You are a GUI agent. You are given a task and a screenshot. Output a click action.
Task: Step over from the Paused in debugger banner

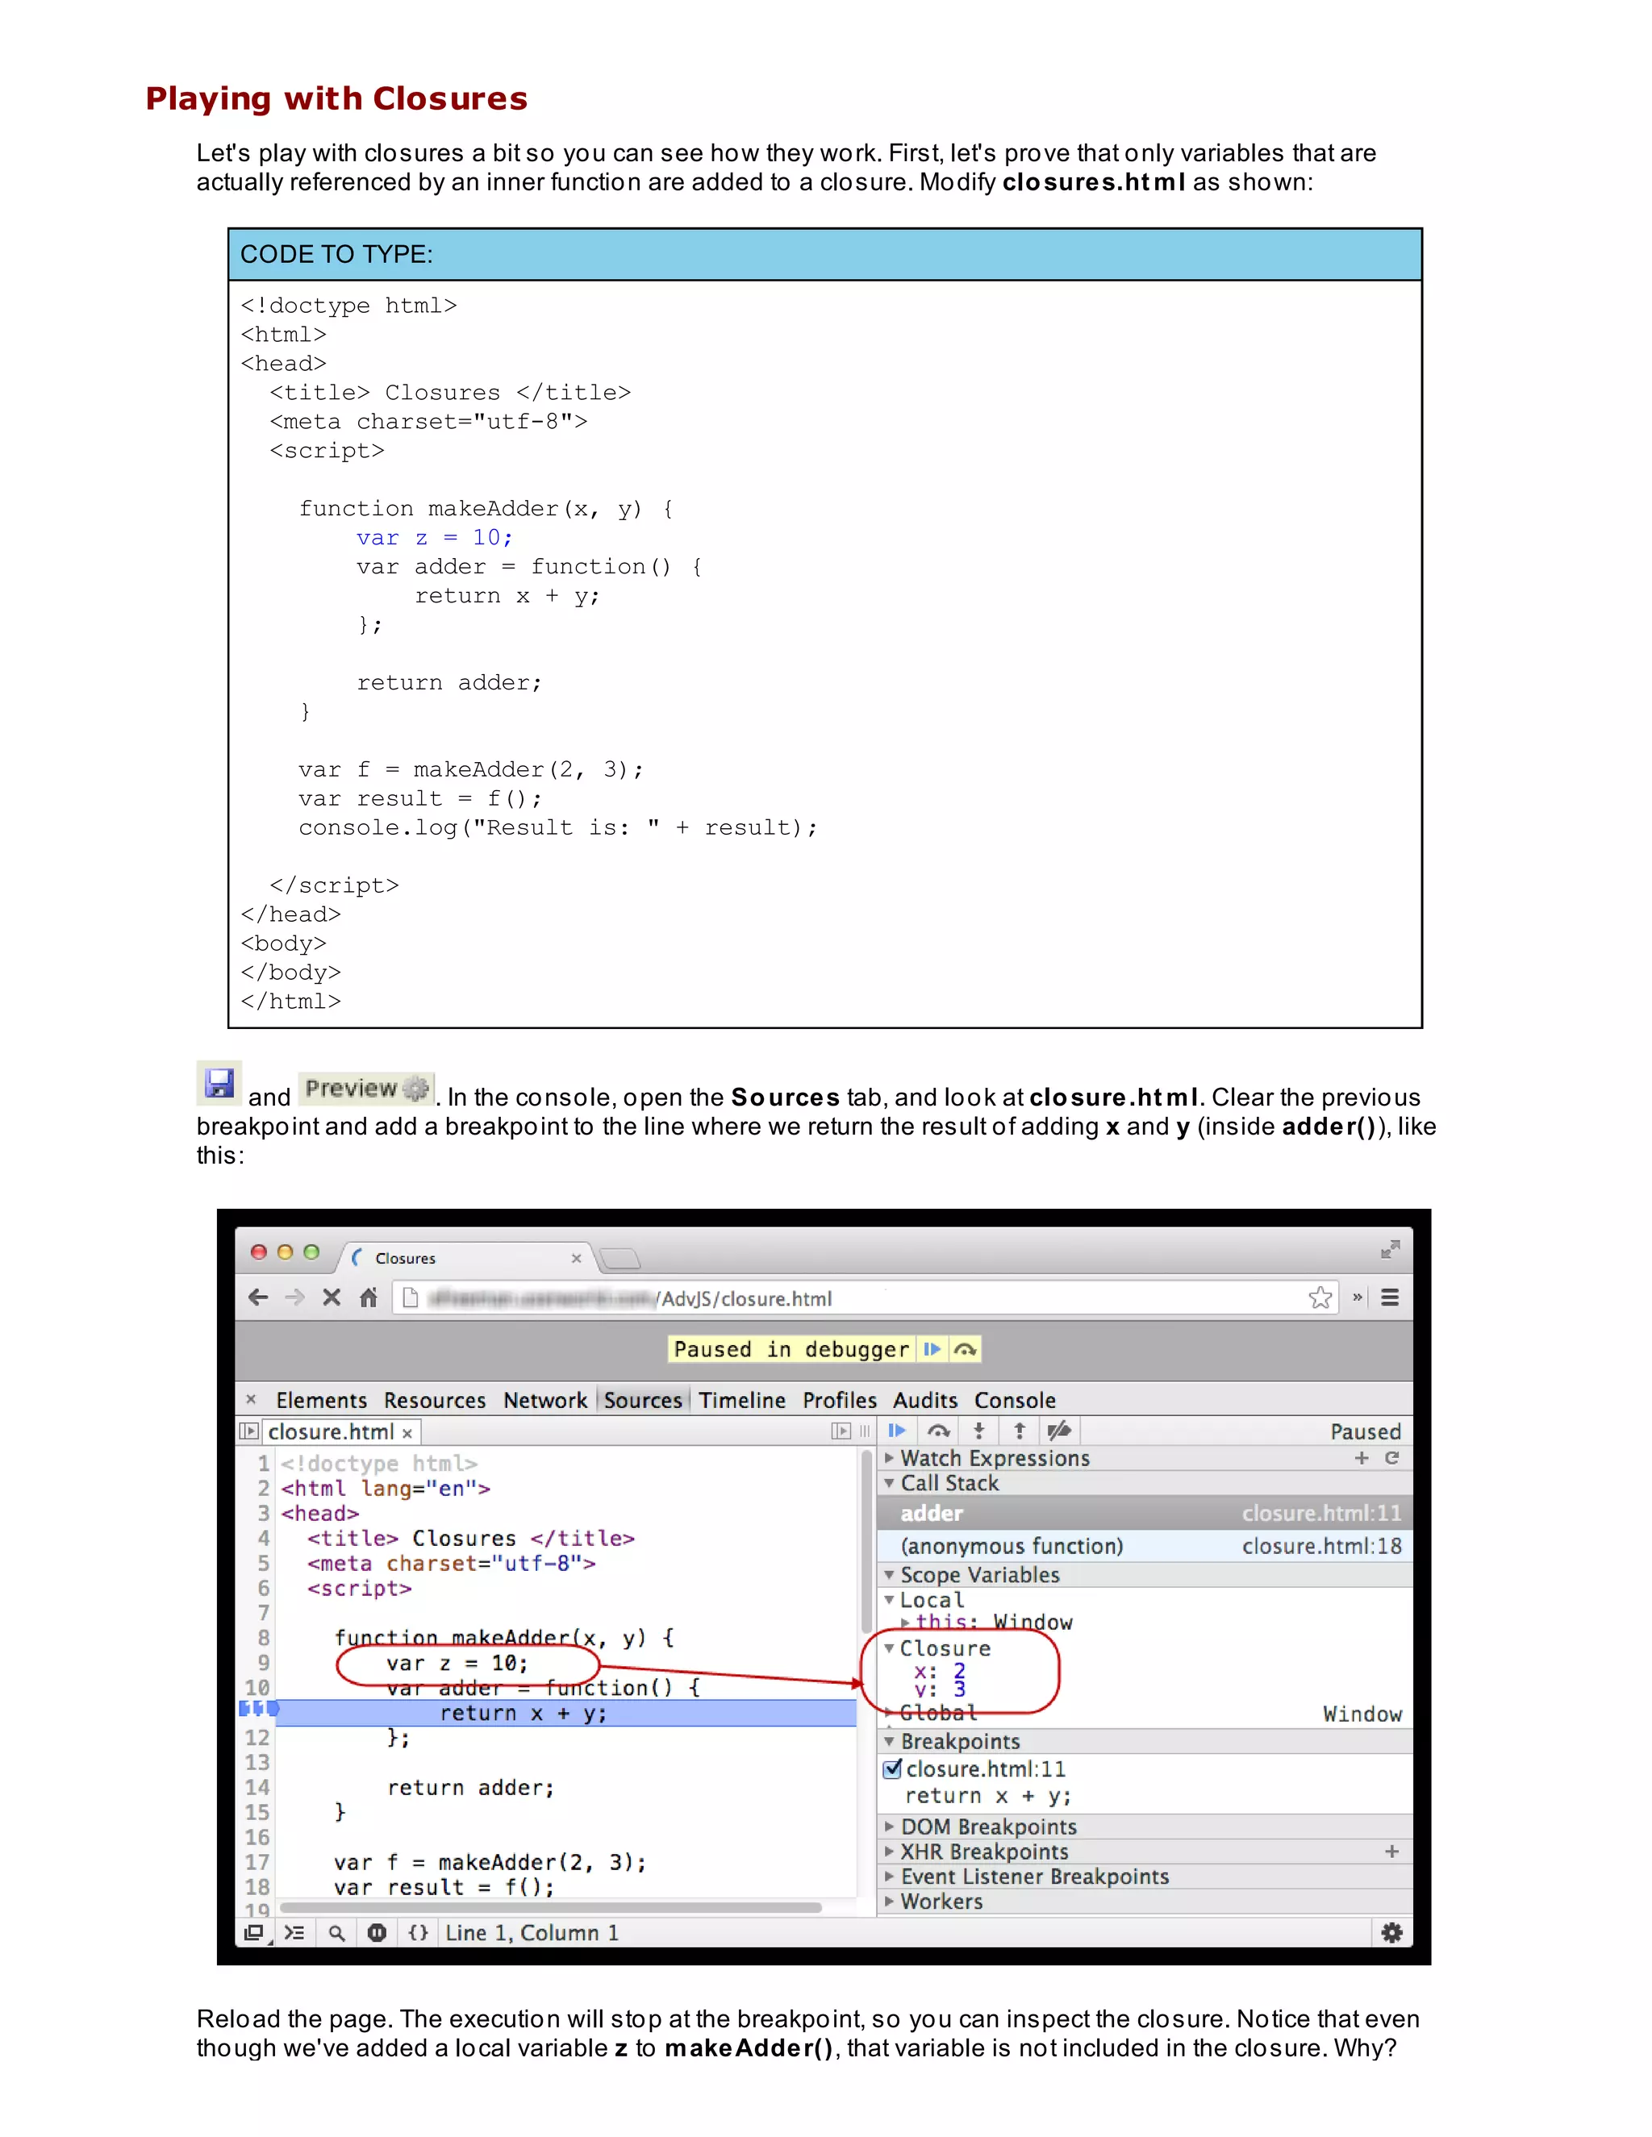965,1349
